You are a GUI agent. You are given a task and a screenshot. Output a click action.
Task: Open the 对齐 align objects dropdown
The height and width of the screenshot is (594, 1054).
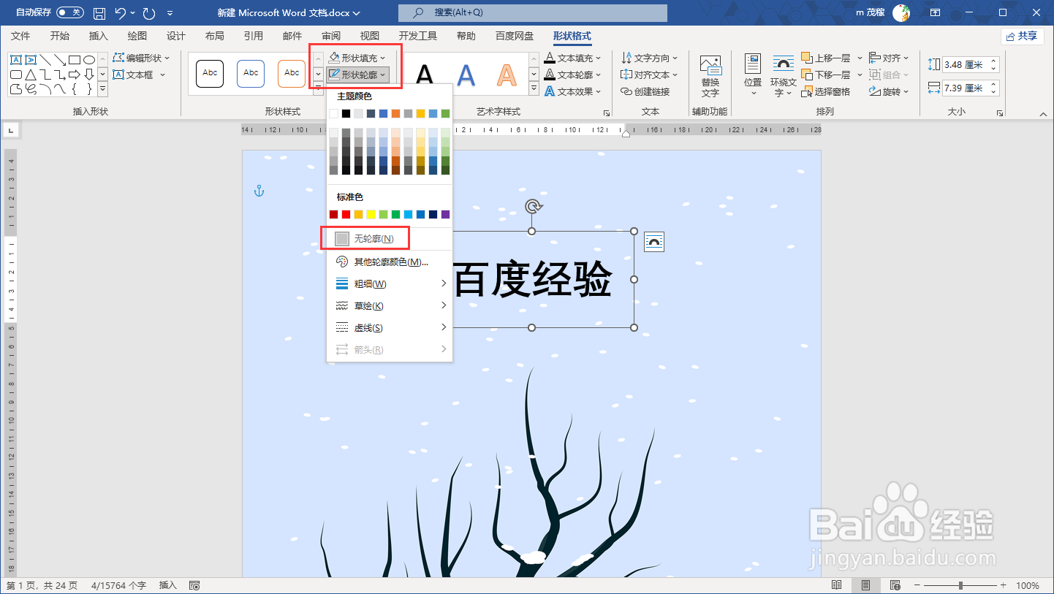(x=889, y=58)
